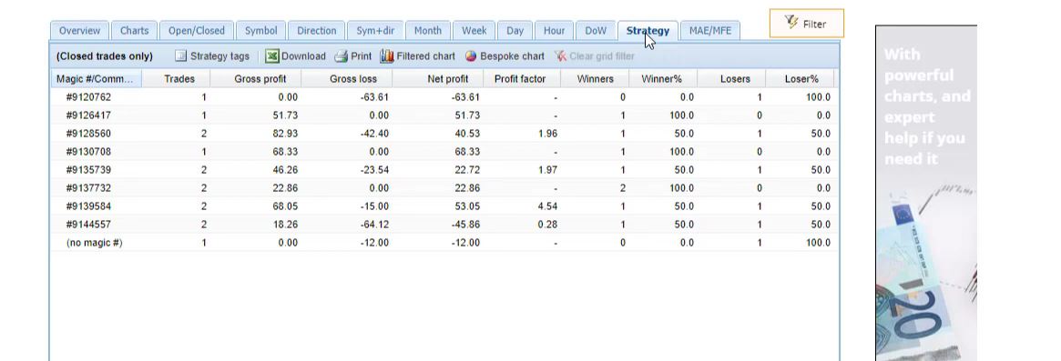Open Strategy tags label

pyautogui.click(x=219, y=56)
